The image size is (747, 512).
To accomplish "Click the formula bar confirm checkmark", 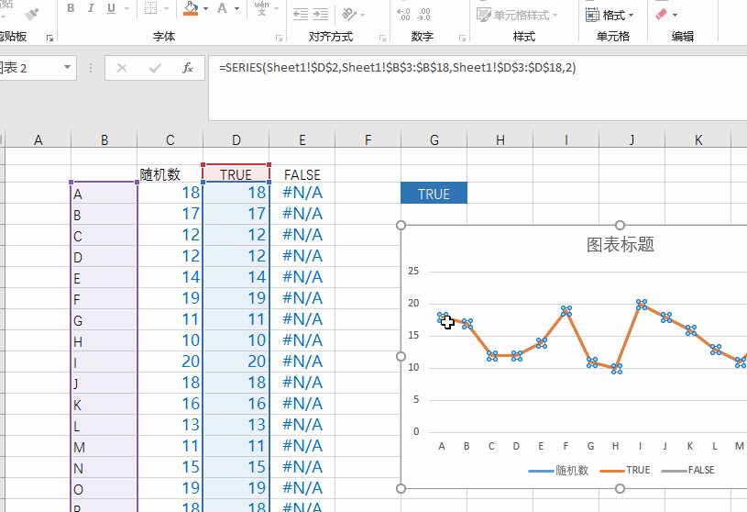I will tap(155, 68).
